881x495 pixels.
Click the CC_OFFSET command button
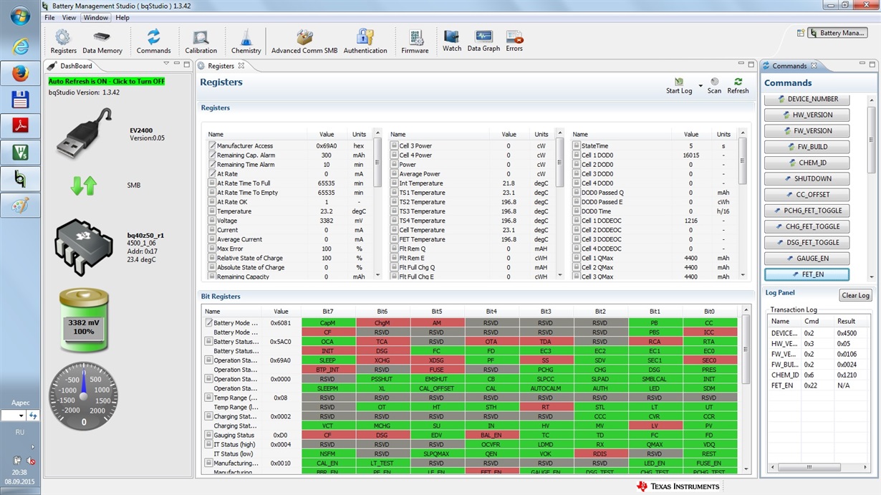807,195
